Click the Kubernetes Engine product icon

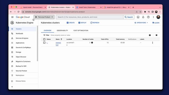[12, 23]
